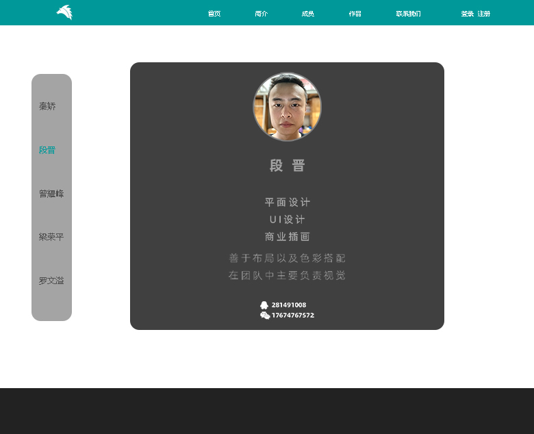Show the profile for 曾耀峰

pyautogui.click(x=51, y=194)
